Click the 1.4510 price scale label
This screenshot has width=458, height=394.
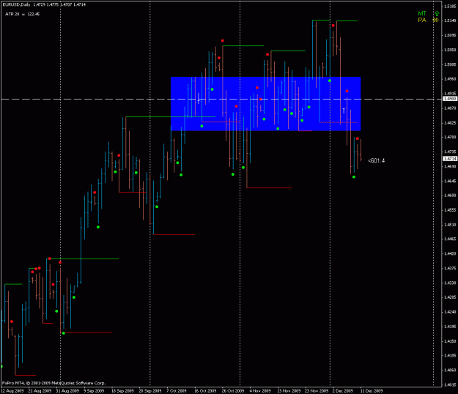[450, 225]
